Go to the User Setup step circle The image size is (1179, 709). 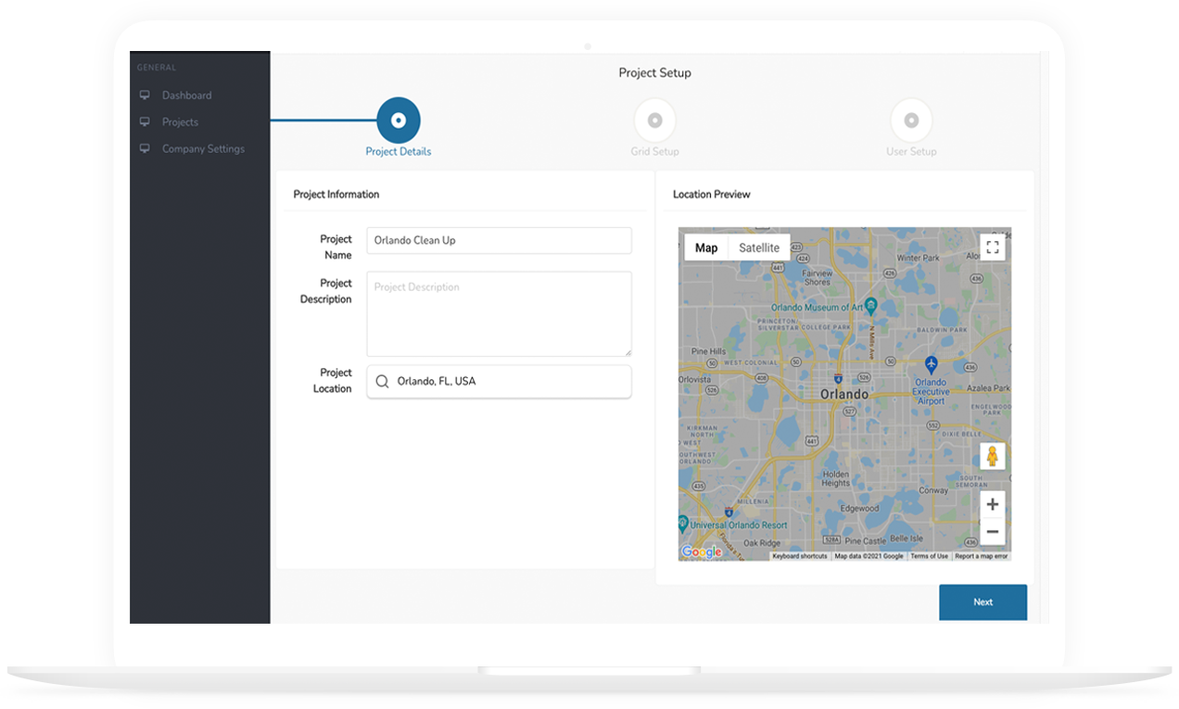[911, 120]
